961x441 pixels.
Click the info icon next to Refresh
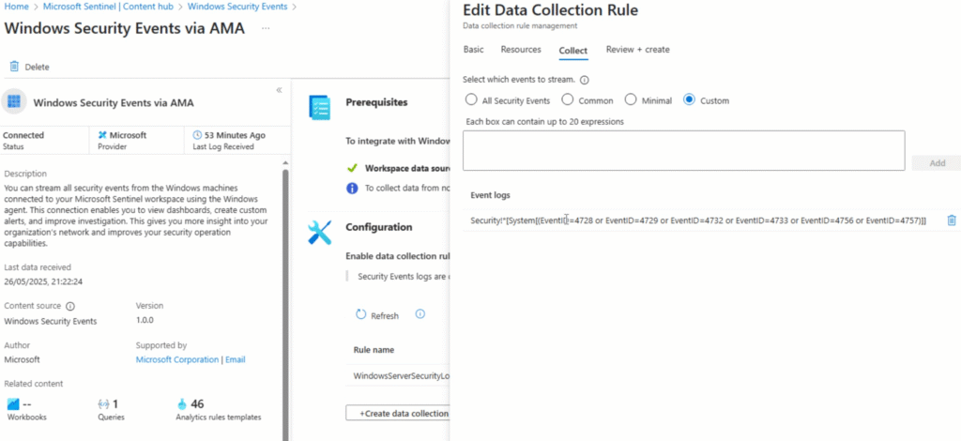pos(419,314)
